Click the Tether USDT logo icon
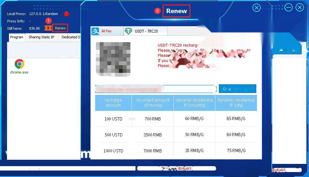Screen dimensions: 309x177 tap(128, 31)
